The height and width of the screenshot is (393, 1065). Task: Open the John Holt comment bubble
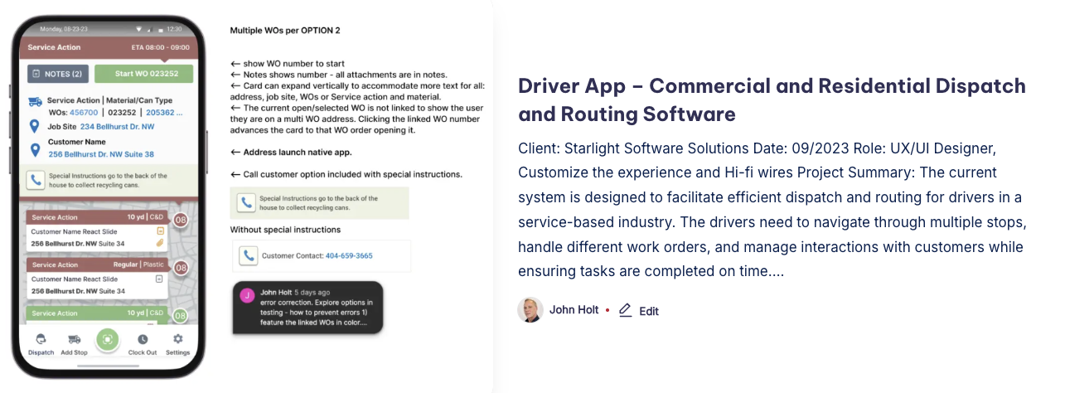tap(307, 308)
